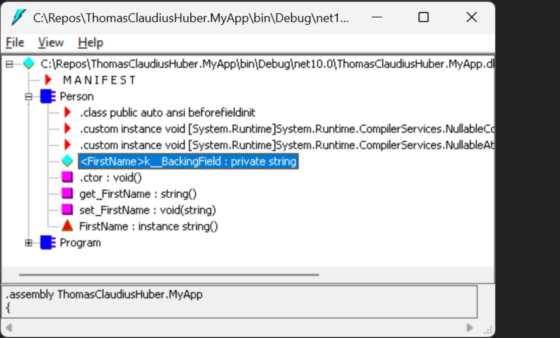
Task: Open the File menu
Action: [x=15, y=43]
